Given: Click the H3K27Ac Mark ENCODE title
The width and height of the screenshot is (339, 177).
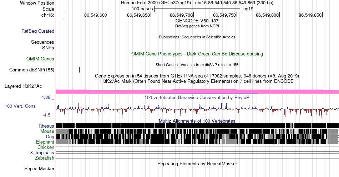Looking at the screenshot, I should [x=197, y=81].
